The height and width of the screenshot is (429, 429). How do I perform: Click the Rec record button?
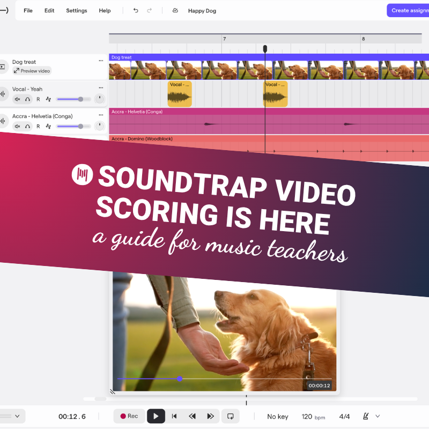pyautogui.click(x=129, y=416)
